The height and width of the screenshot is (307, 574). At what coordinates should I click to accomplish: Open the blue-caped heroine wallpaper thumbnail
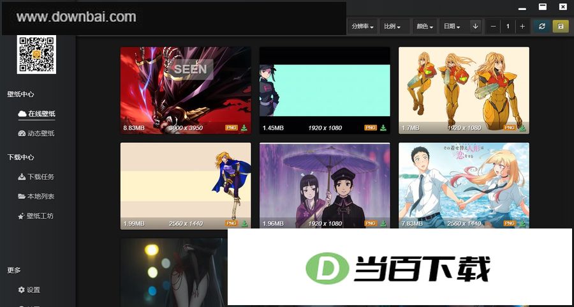pyautogui.click(x=186, y=186)
